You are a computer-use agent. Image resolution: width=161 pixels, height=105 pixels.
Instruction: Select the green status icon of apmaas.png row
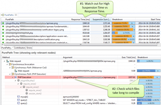tap(3, 23)
